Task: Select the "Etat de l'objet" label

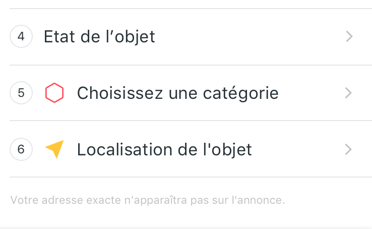Action: (99, 37)
